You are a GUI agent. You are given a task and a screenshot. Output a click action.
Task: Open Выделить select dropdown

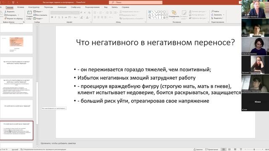click(217, 18)
